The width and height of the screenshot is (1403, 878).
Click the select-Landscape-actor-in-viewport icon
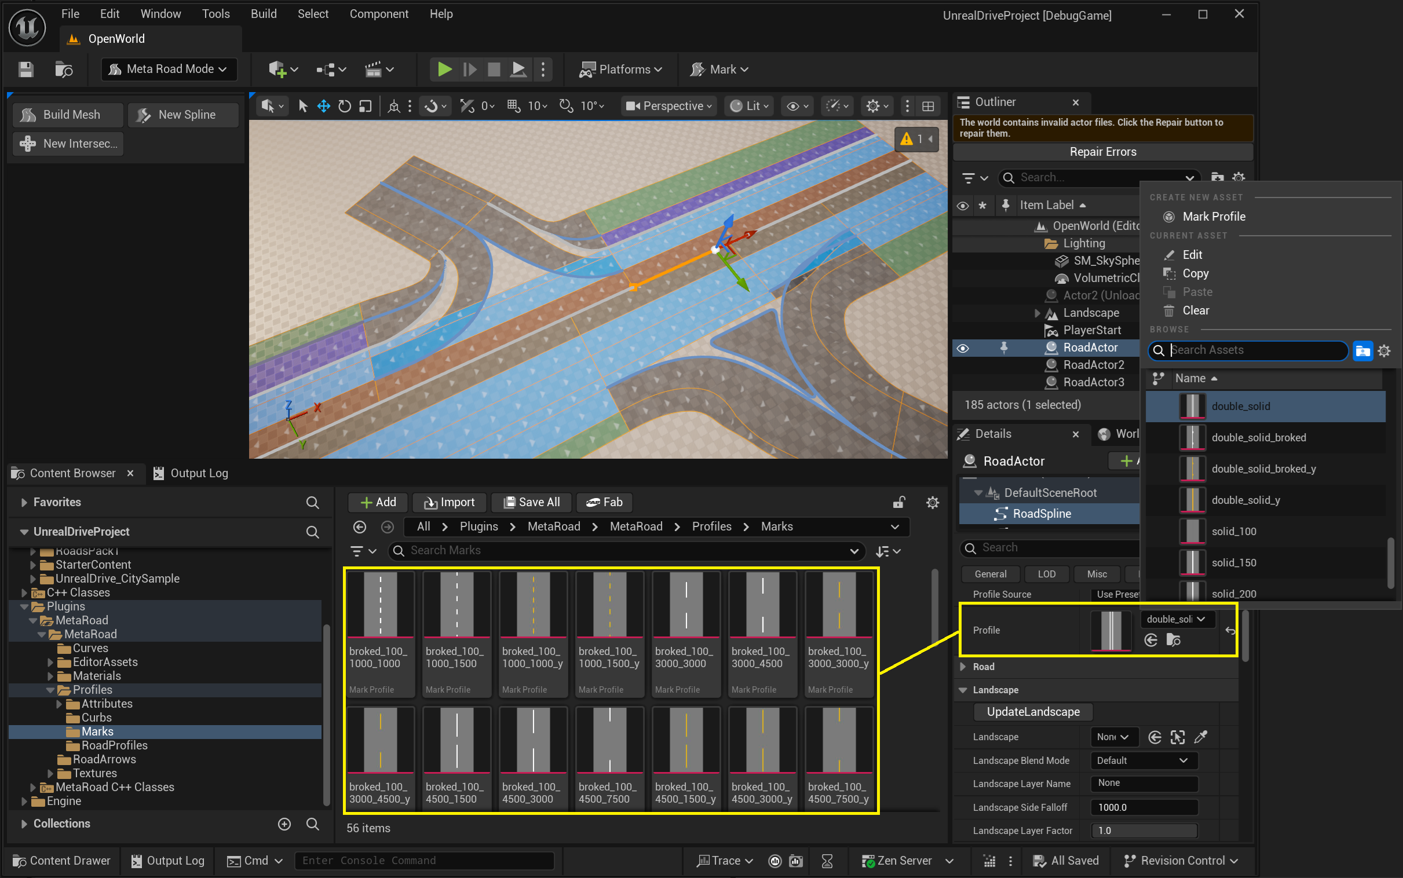coord(1178,737)
